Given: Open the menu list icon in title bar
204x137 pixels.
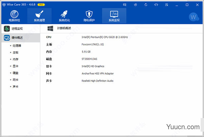Looking at the screenshot, I should click(x=167, y=5).
